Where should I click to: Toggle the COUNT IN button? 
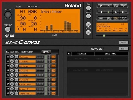(123, 6)
